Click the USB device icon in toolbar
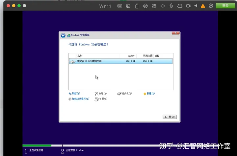This screenshot has width=237, height=156. 137,6
